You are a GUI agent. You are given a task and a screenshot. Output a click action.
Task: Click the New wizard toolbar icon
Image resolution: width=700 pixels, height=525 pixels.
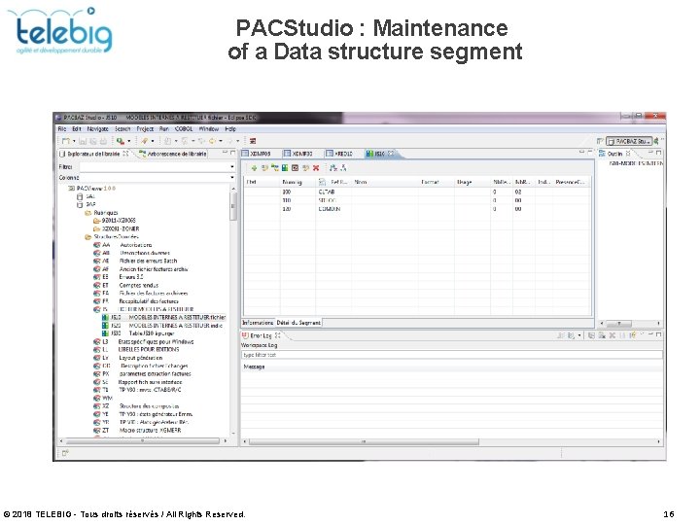[x=66, y=141]
